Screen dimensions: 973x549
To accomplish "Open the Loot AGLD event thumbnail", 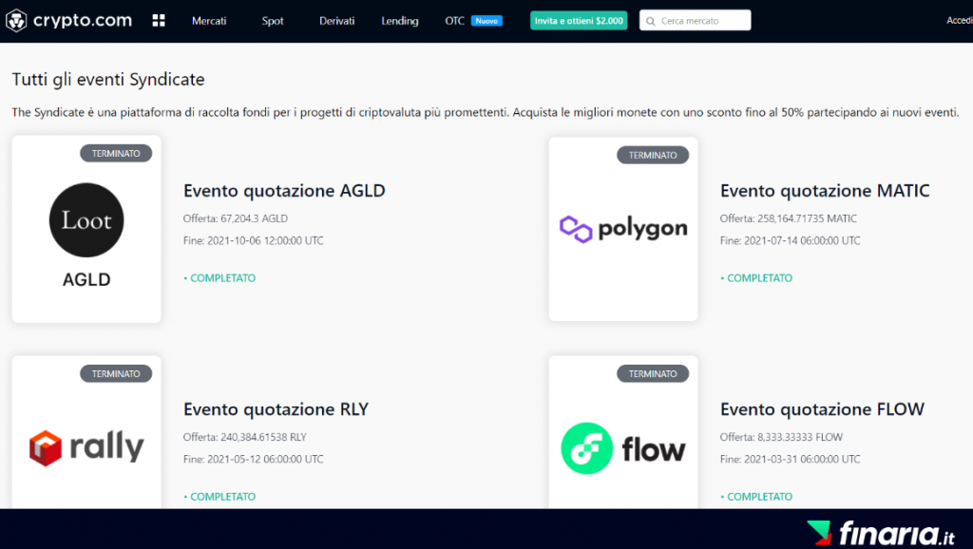I will [x=86, y=229].
